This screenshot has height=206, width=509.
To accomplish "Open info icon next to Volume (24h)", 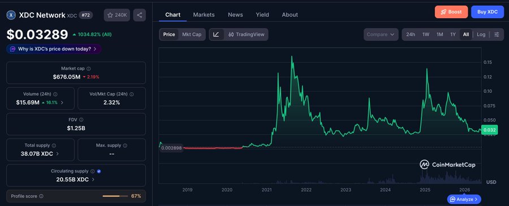I will click(55, 94).
